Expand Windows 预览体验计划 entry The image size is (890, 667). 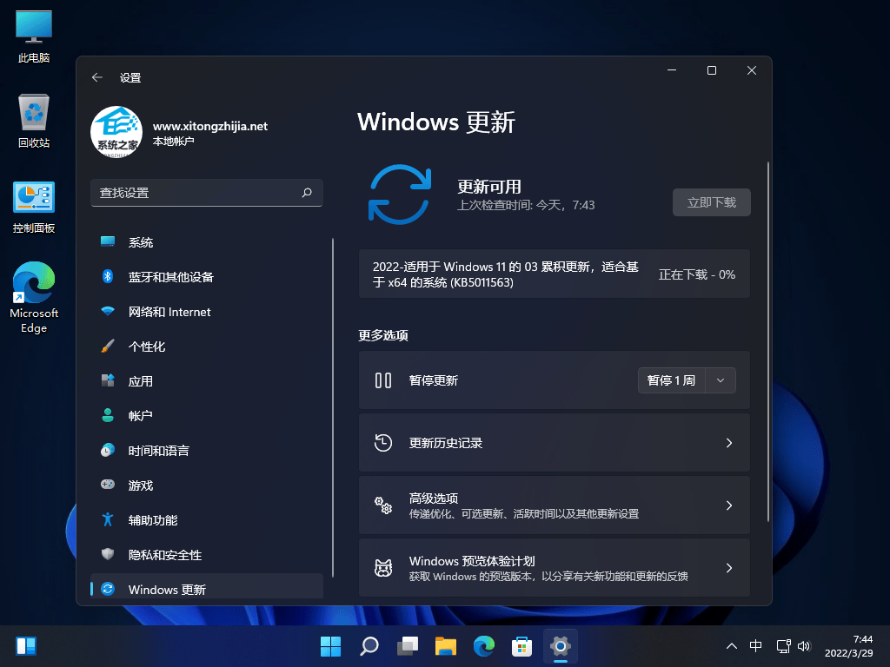(729, 568)
